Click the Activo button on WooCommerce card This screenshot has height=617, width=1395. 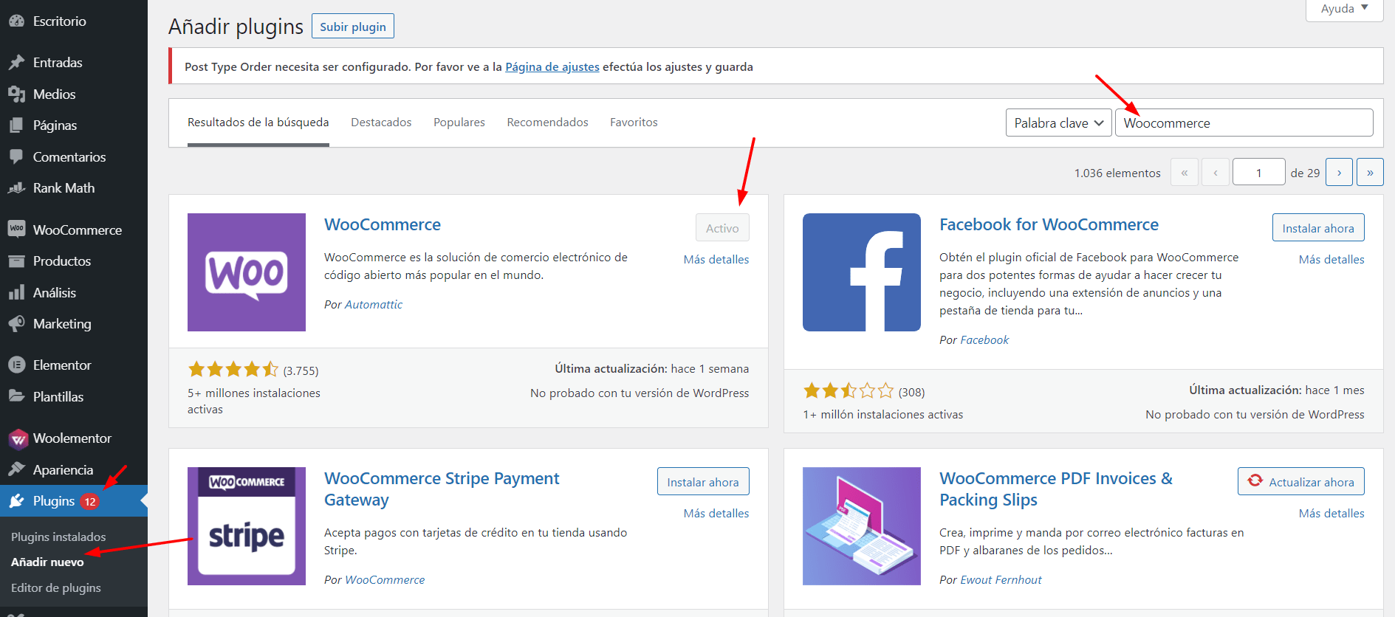point(722,228)
